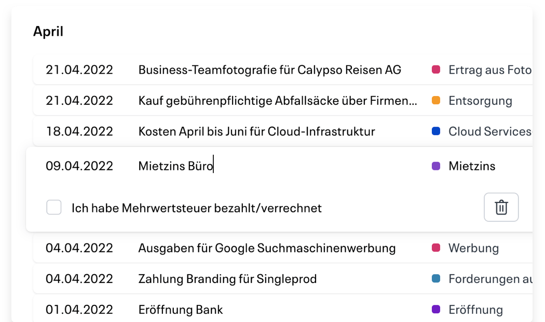Click the Business-Teamfotografie description text
This screenshot has height=322, width=545.
pyautogui.click(x=269, y=70)
